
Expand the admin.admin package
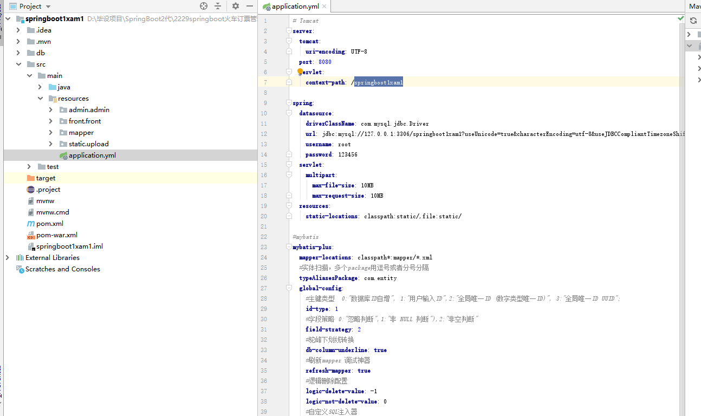(51, 110)
